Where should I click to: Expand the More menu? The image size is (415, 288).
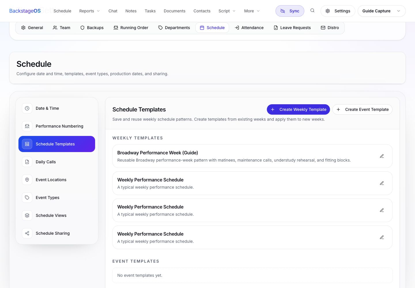(252, 11)
